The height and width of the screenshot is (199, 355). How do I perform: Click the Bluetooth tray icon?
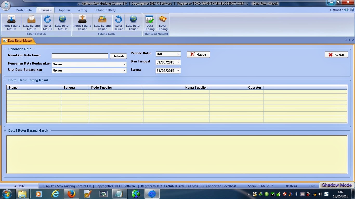tap(297, 194)
